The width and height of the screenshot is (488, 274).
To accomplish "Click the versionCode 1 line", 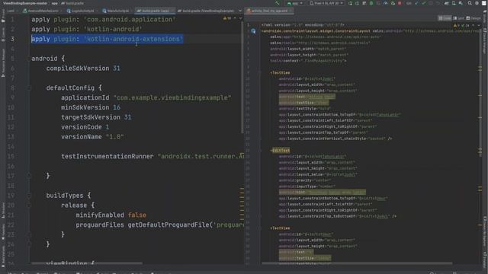I will point(85,127).
